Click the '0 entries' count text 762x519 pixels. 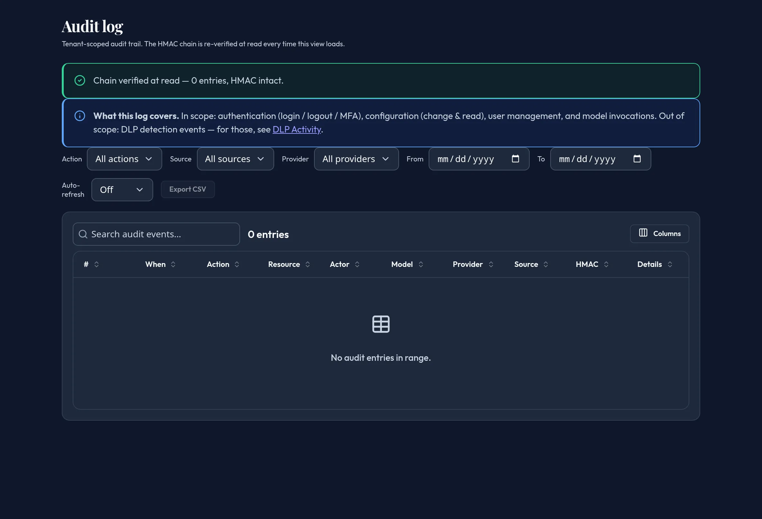[x=268, y=235]
